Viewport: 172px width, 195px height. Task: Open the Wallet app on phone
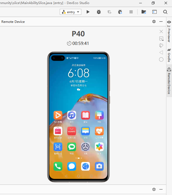pos(86,131)
